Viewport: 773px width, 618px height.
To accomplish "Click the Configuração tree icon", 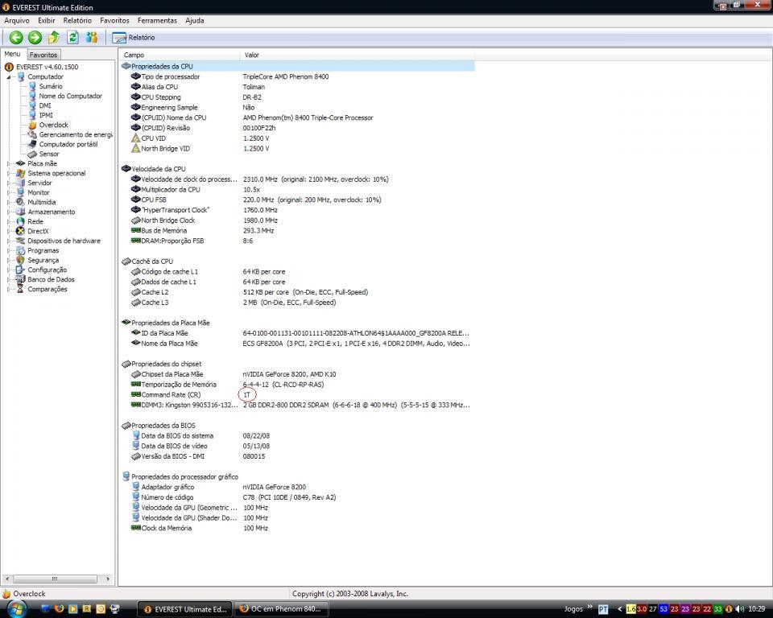I will pos(20,270).
